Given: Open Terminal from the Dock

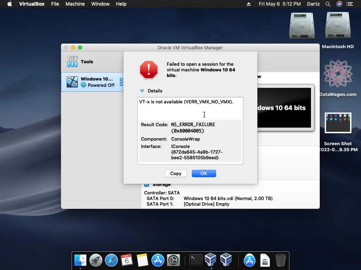Looking at the screenshot, I should coord(196,260).
